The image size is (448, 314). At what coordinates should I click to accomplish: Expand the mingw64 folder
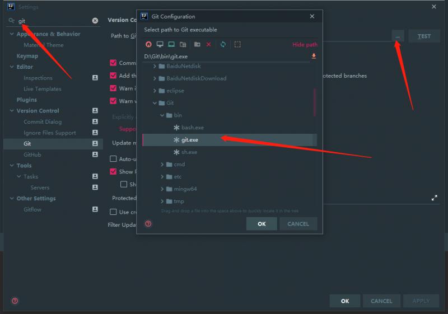[162, 189]
